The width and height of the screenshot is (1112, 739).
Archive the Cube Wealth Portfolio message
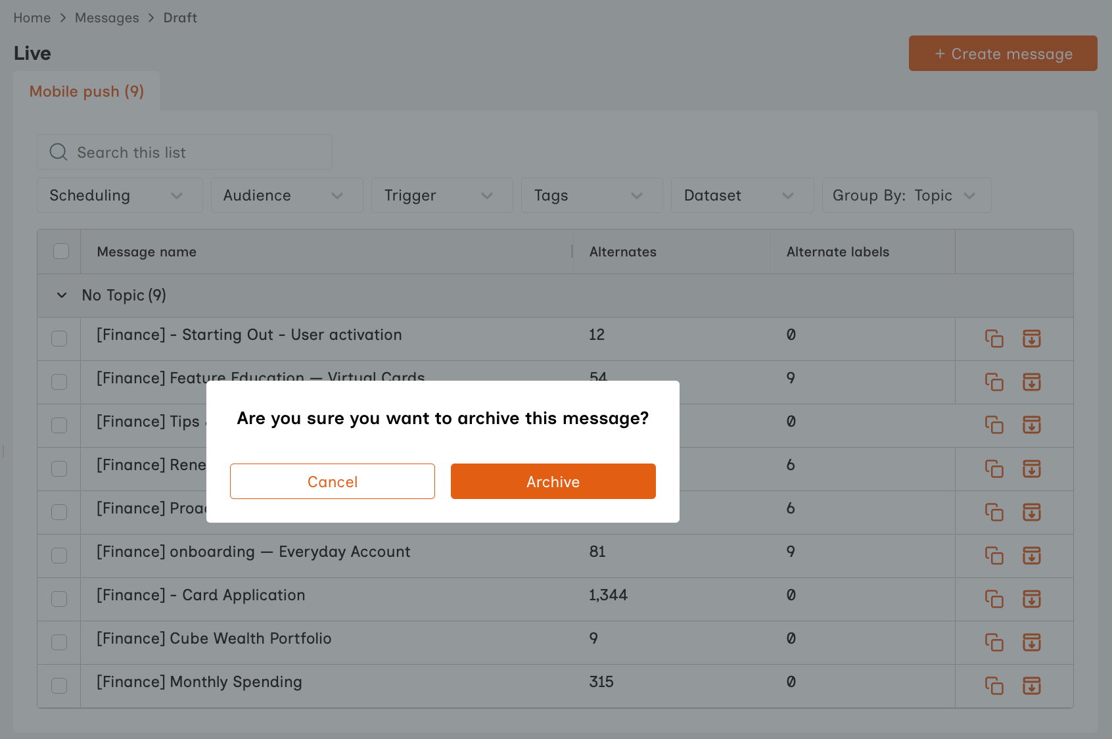click(x=1032, y=642)
